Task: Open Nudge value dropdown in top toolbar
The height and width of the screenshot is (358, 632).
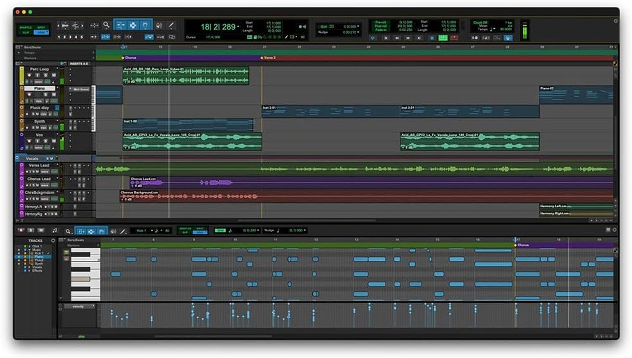Action: coord(358,32)
